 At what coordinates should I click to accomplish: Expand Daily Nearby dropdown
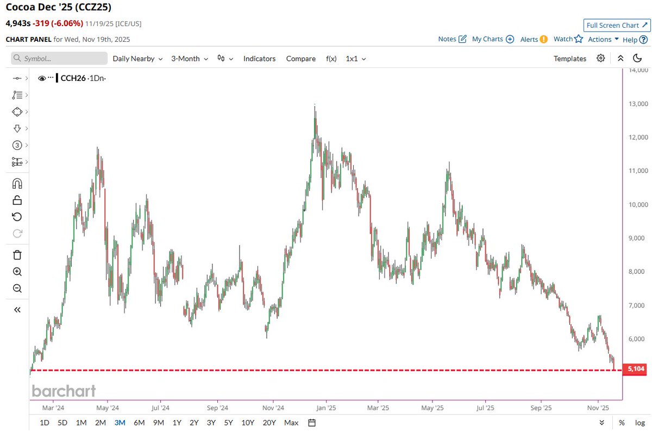137,58
